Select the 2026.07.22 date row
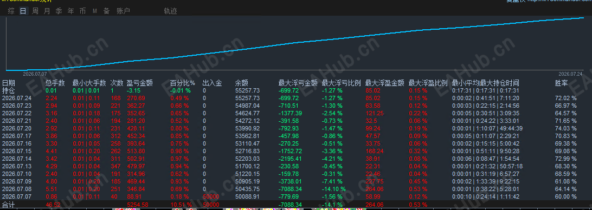This screenshot has height=210, width=592. 17,113
